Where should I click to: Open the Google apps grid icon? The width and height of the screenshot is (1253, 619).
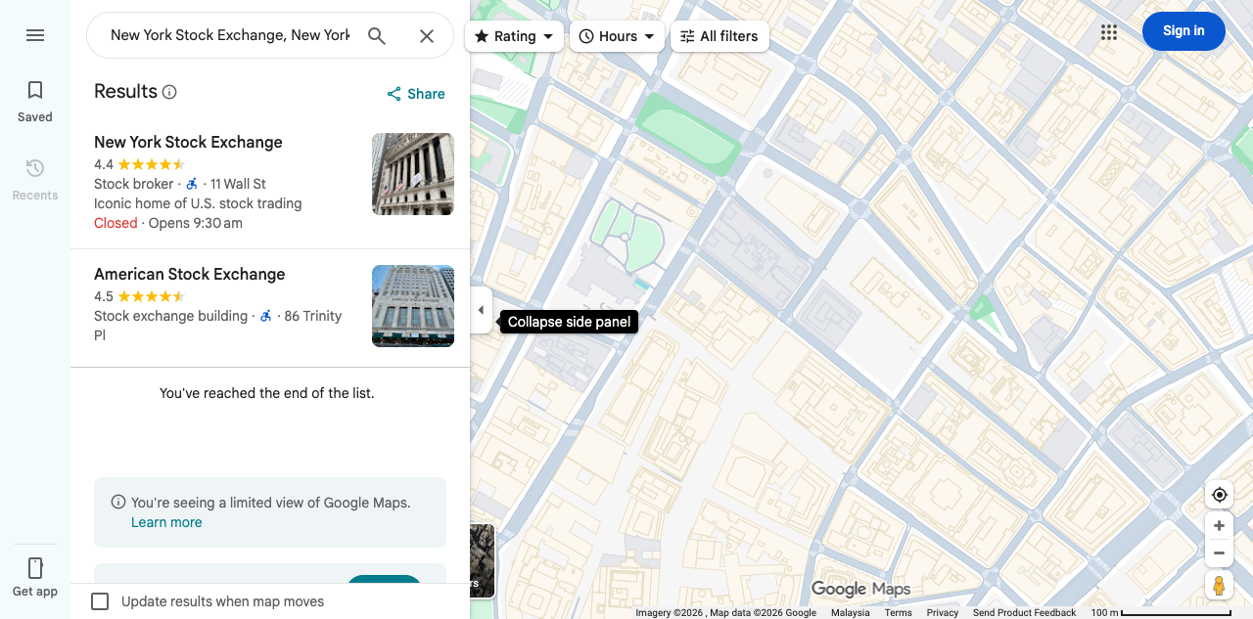(1109, 32)
